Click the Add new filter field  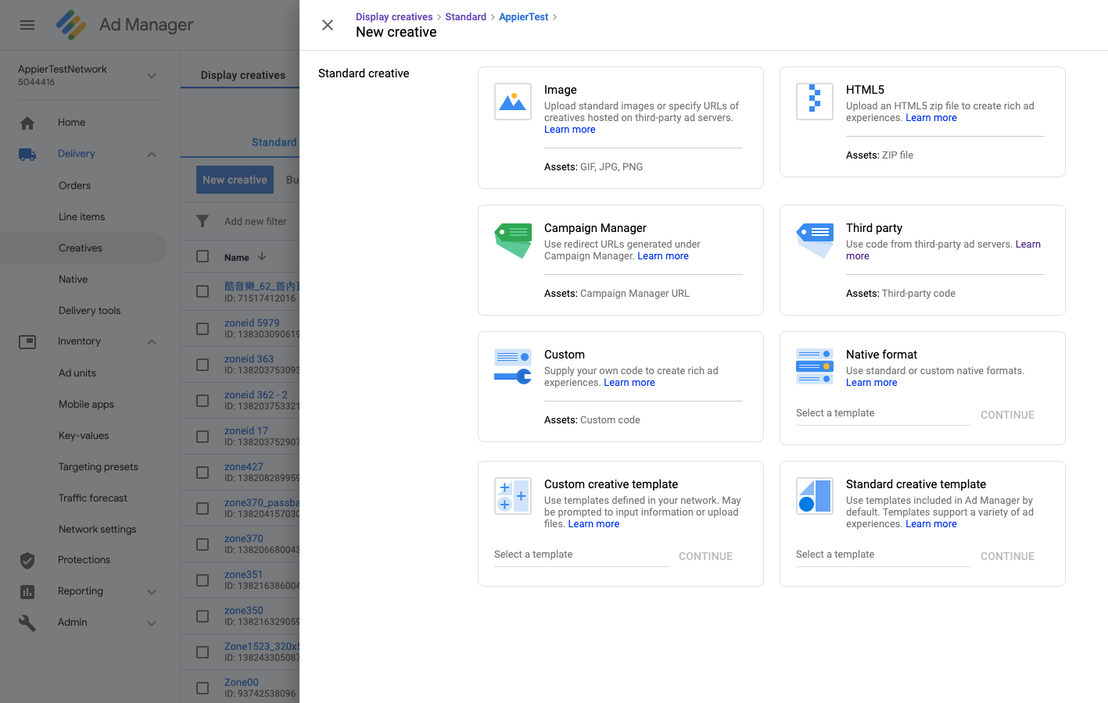[256, 221]
